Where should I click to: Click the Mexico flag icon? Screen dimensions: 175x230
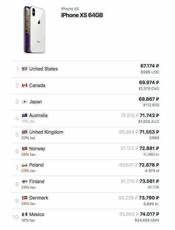[x=25, y=215]
